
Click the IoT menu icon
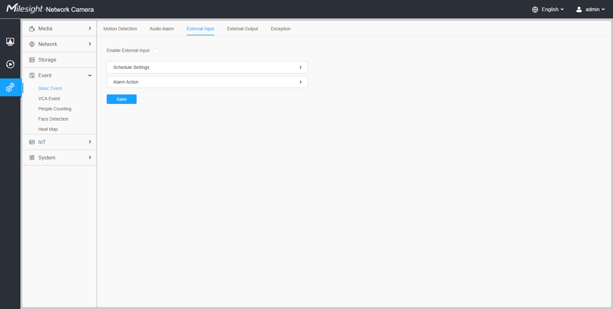coord(32,142)
